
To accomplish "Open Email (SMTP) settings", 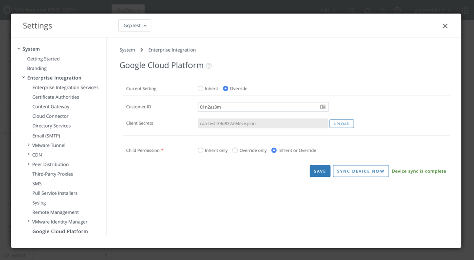I will [x=46, y=136].
